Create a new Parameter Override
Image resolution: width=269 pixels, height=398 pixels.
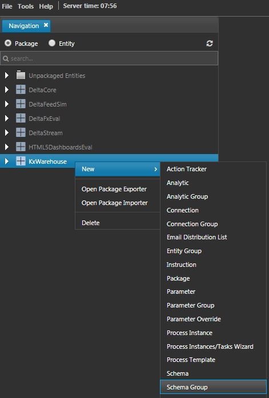[x=214, y=319]
